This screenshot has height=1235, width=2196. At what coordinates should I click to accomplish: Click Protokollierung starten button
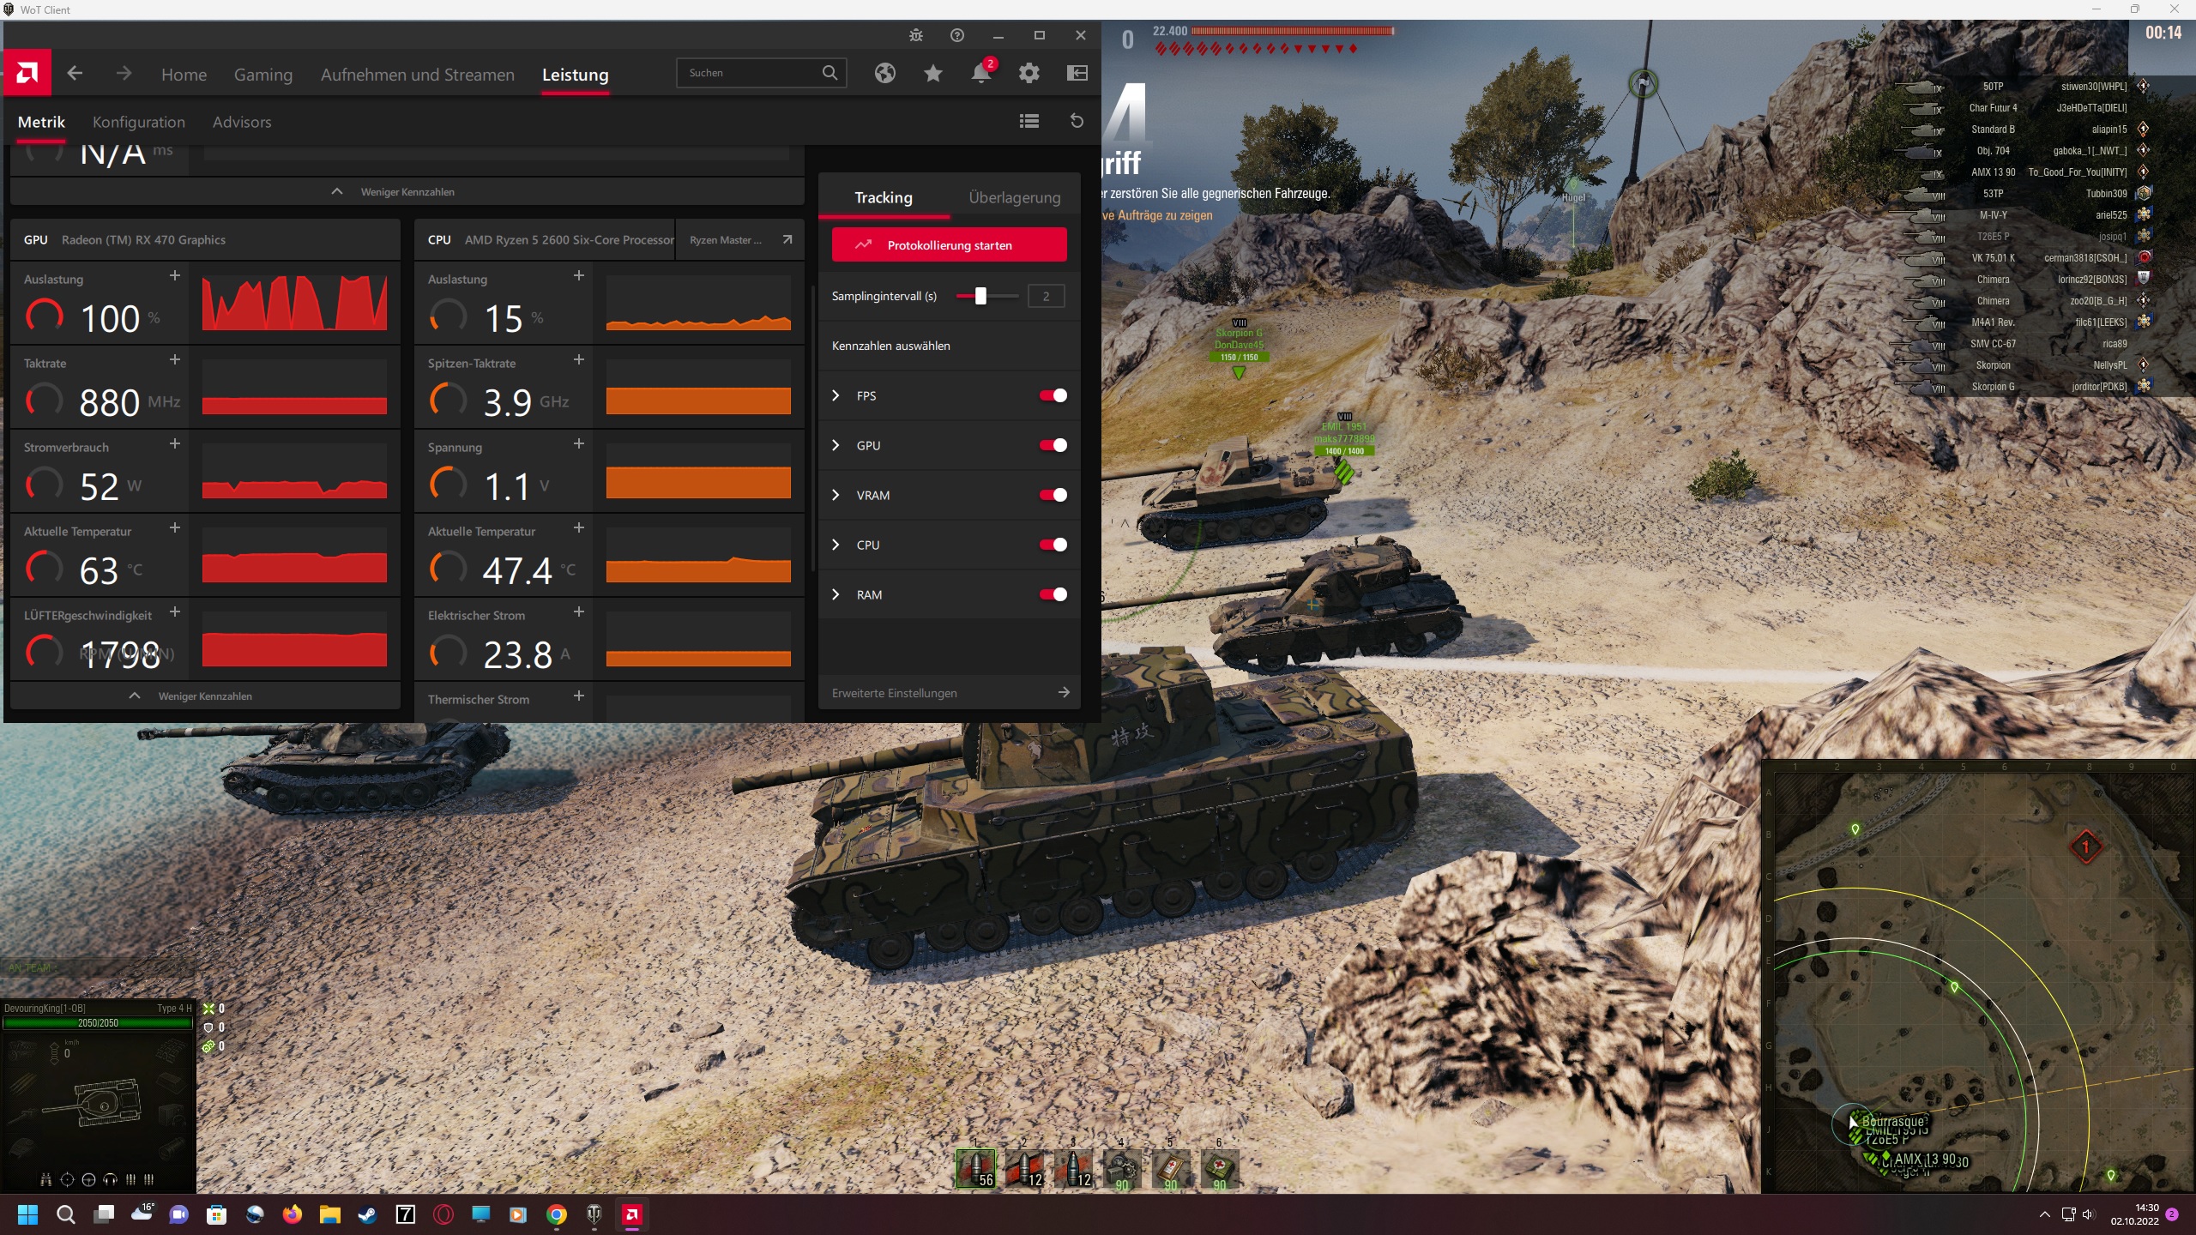949,244
